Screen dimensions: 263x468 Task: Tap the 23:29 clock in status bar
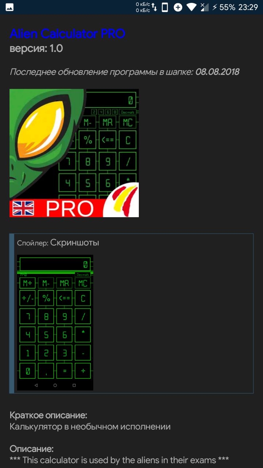coord(248,7)
